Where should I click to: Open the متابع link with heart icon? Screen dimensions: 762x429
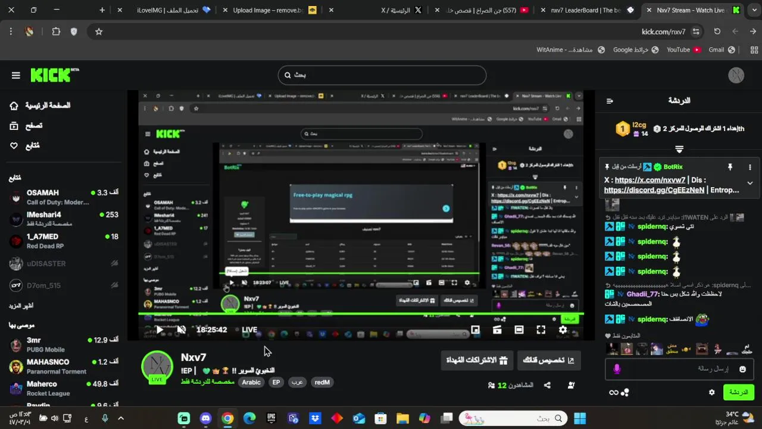tap(25, 145)
